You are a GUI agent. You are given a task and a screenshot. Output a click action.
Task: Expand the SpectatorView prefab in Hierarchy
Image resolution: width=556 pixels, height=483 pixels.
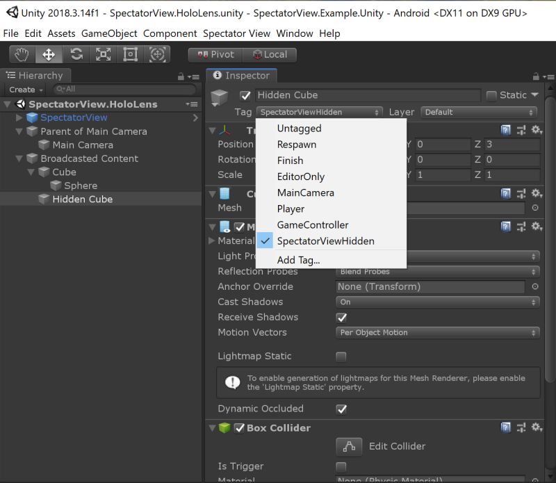tap(19, 117)
